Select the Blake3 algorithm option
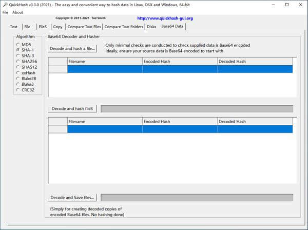This screenshot has height=230, width=308. pyautogui.click(x=18, y=84)
